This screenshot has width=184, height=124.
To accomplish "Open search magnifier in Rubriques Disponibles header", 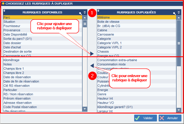I will tap(80, 13).
